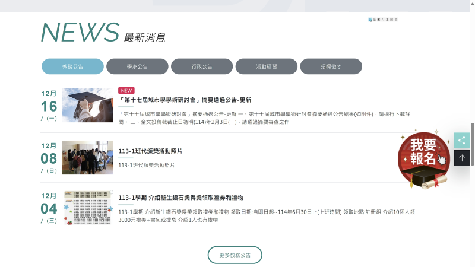
Task: Click the 12月 16 date label
Action: [49, 106]
